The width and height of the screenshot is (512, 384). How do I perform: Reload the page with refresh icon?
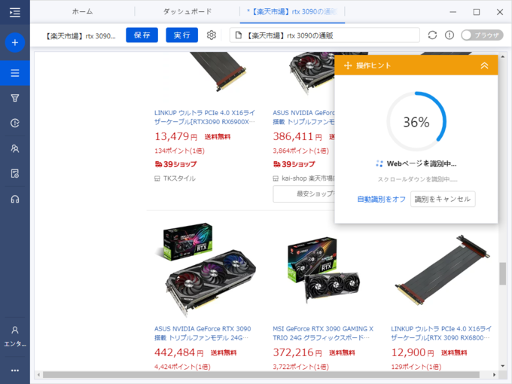(x=432, y=35)
